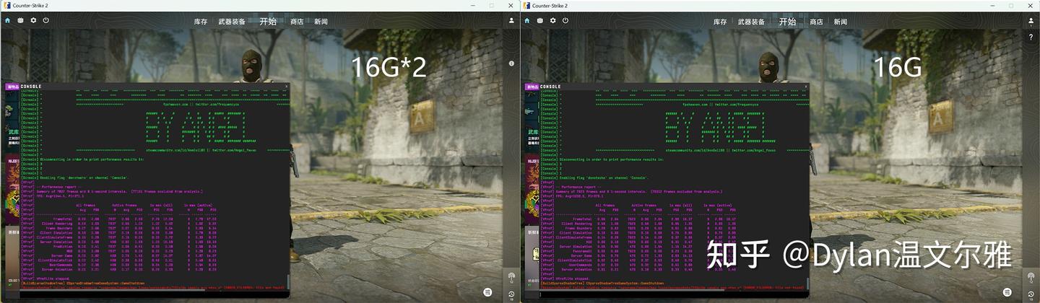This screenshot has width=1040, height=303.
Task: Click the masked agent character in right window
Action: pos(771,66)
